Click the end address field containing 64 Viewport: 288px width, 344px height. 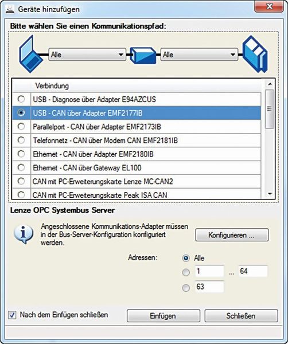253,271
